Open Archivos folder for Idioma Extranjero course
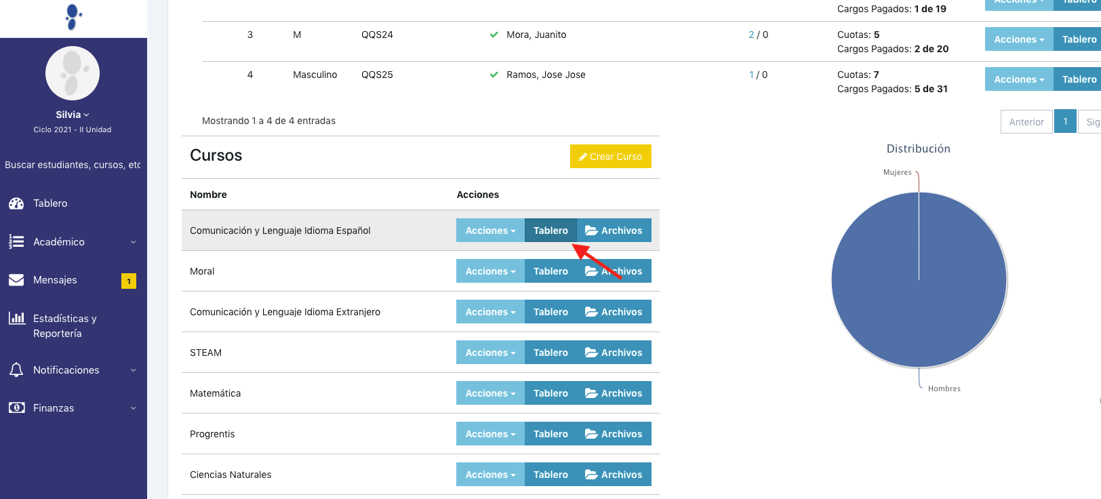Image resolution: width=1101 pixels, height=499 pixels. point(614,312)
